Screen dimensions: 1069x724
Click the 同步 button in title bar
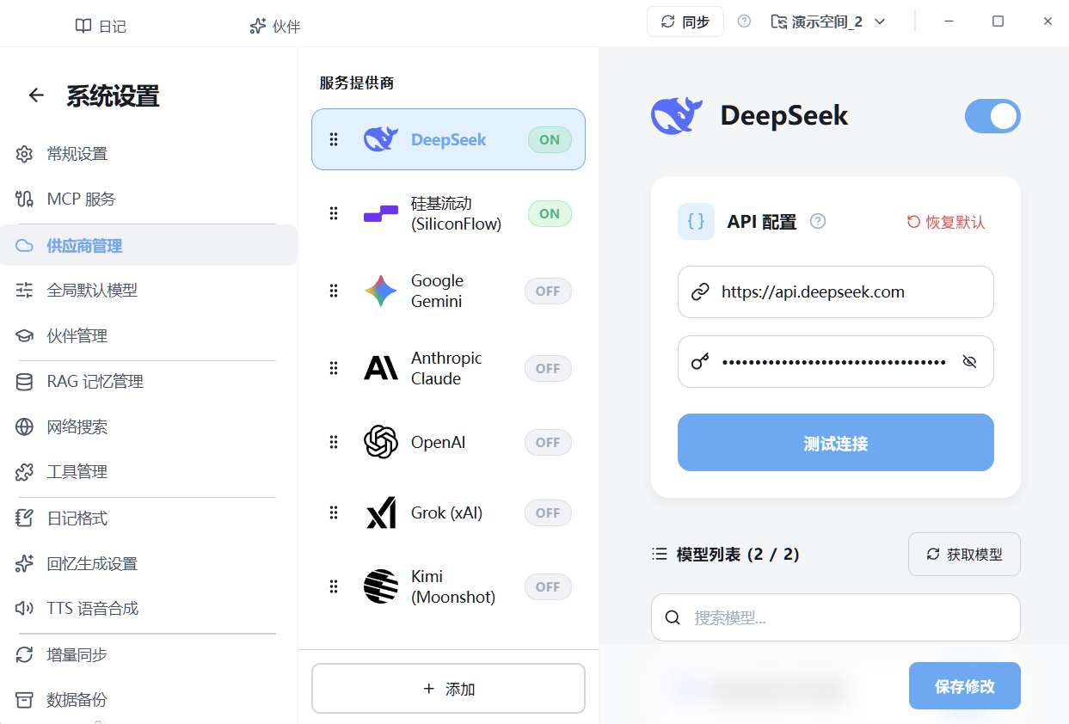coord(685,21)
